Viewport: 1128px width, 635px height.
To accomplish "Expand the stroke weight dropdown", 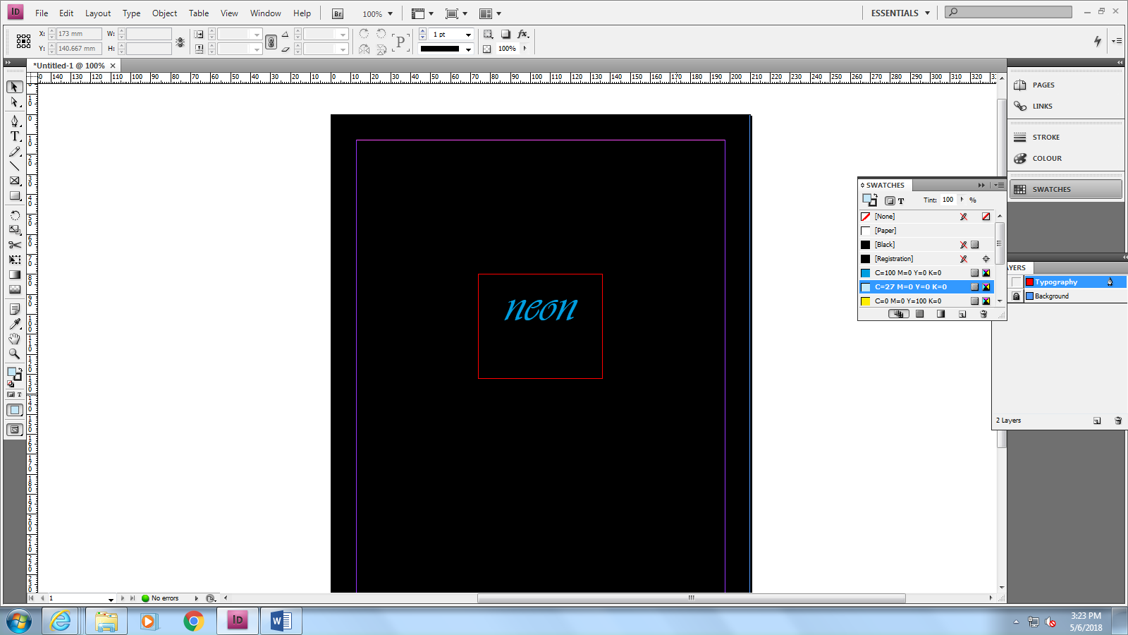I will [467, 34].
